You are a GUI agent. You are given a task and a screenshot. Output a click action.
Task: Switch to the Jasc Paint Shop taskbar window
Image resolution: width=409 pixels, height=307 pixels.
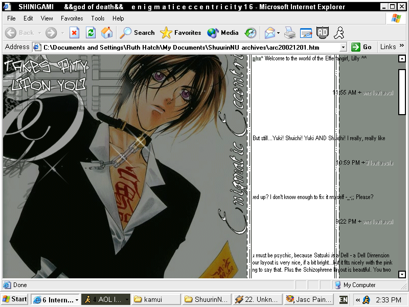308,299
